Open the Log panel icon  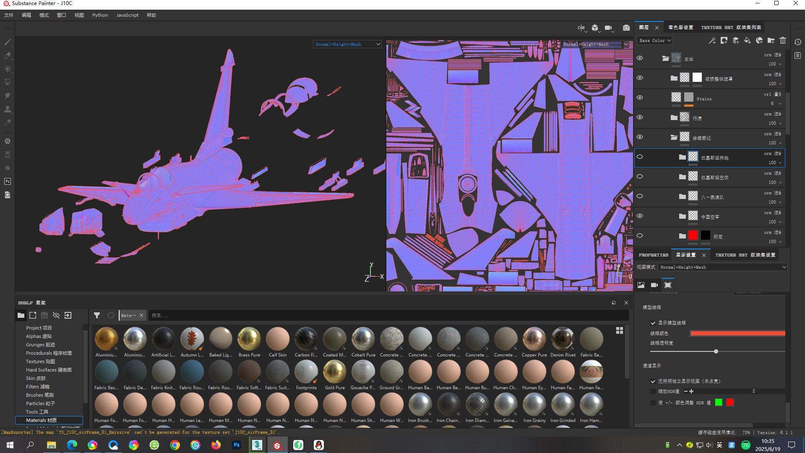pos(798,55)
